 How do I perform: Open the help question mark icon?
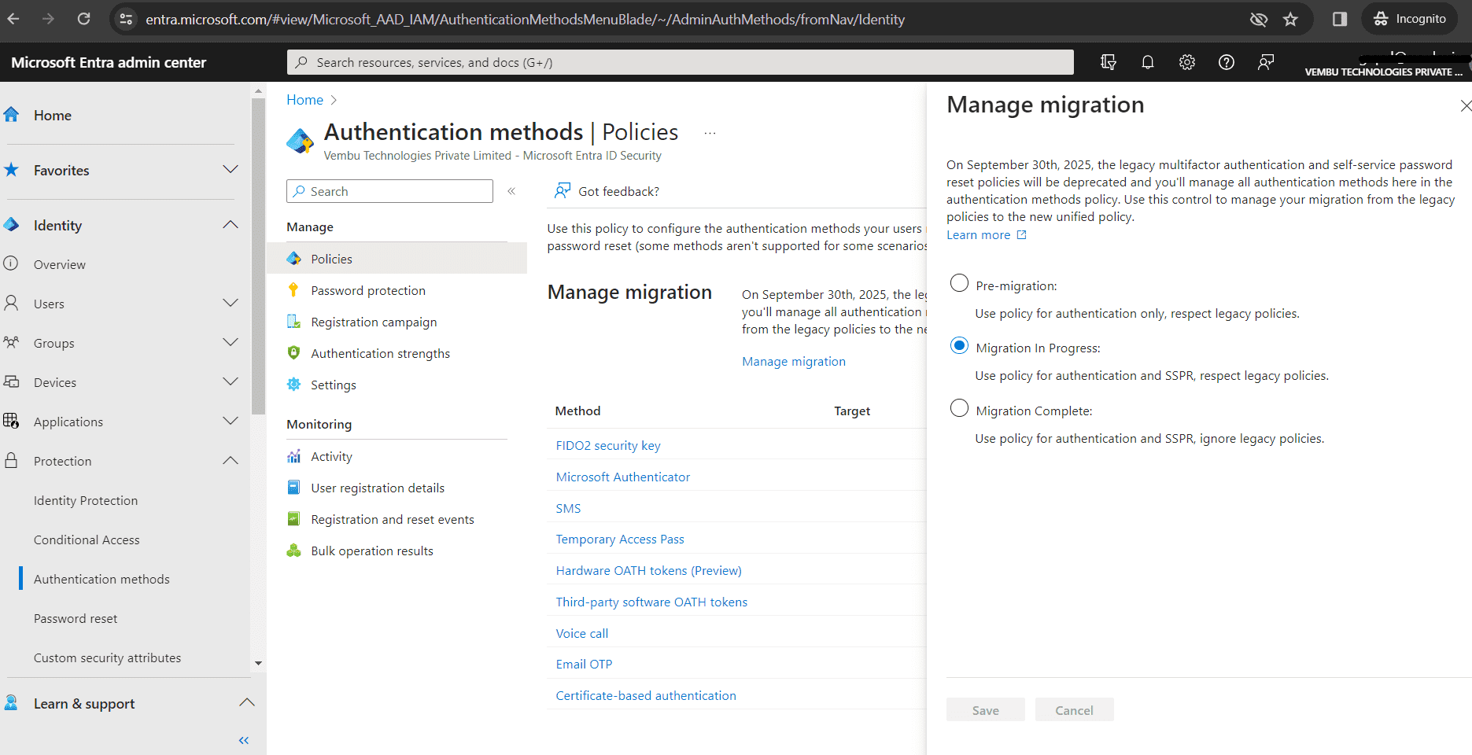(1227, 62)
